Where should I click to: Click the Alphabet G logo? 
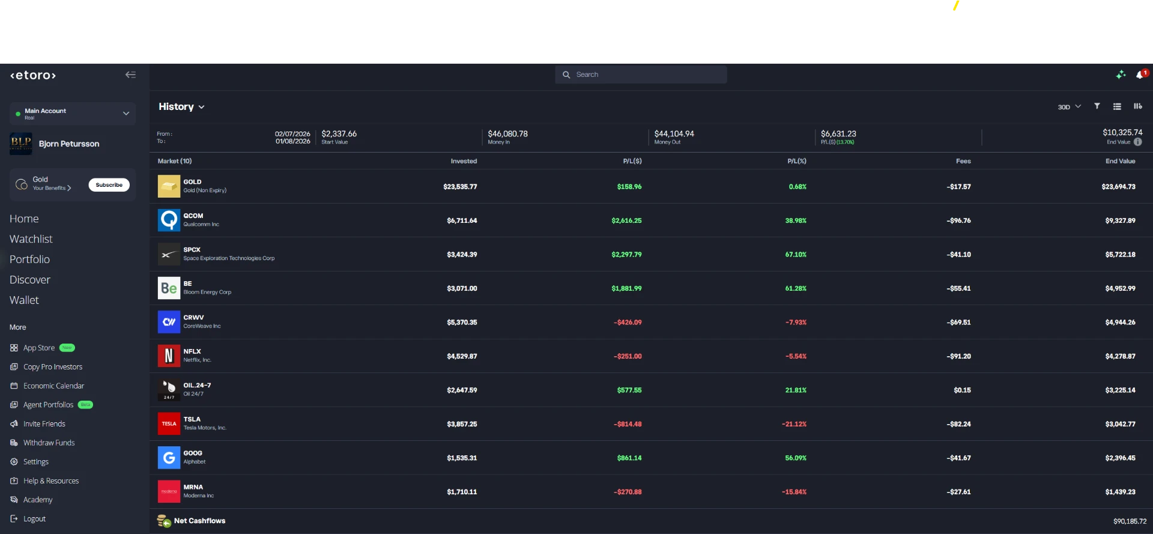click(x=169, y=458)
